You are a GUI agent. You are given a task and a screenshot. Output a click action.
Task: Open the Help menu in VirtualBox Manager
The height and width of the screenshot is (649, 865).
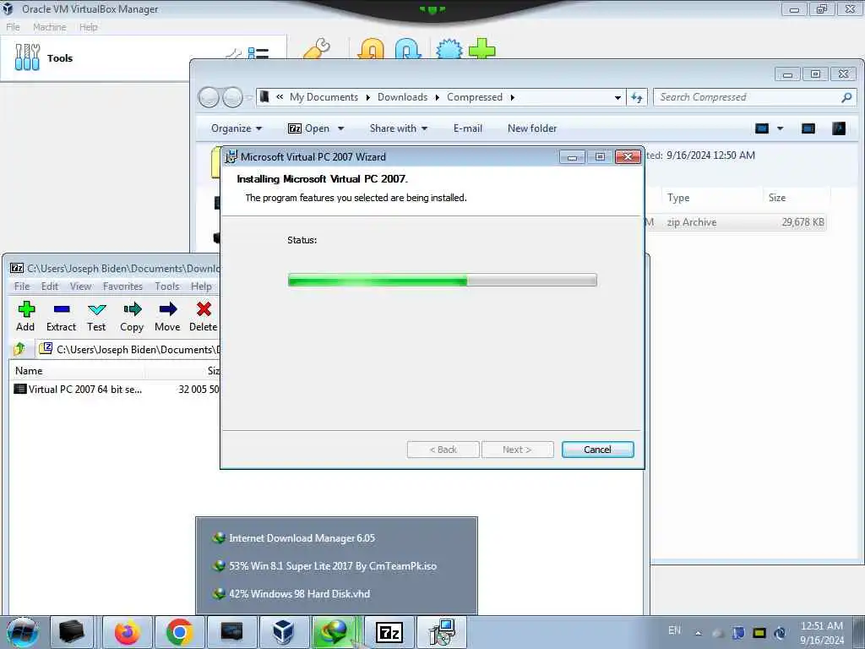pyautogui.click(x=88, y=27)
